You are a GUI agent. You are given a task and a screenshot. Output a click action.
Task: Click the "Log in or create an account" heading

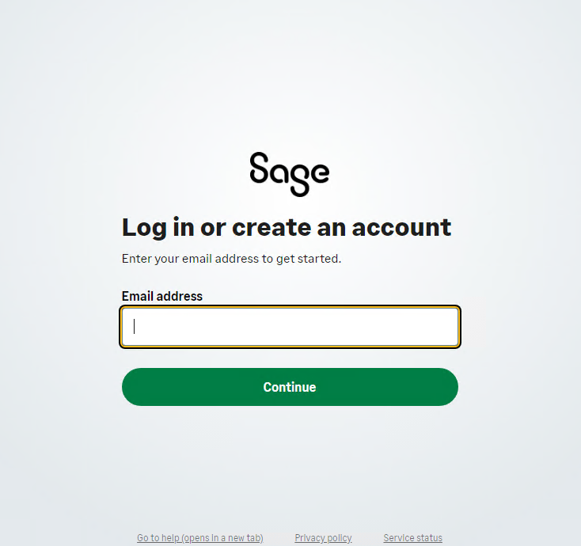pyautogui.click(x=287, y=227)
